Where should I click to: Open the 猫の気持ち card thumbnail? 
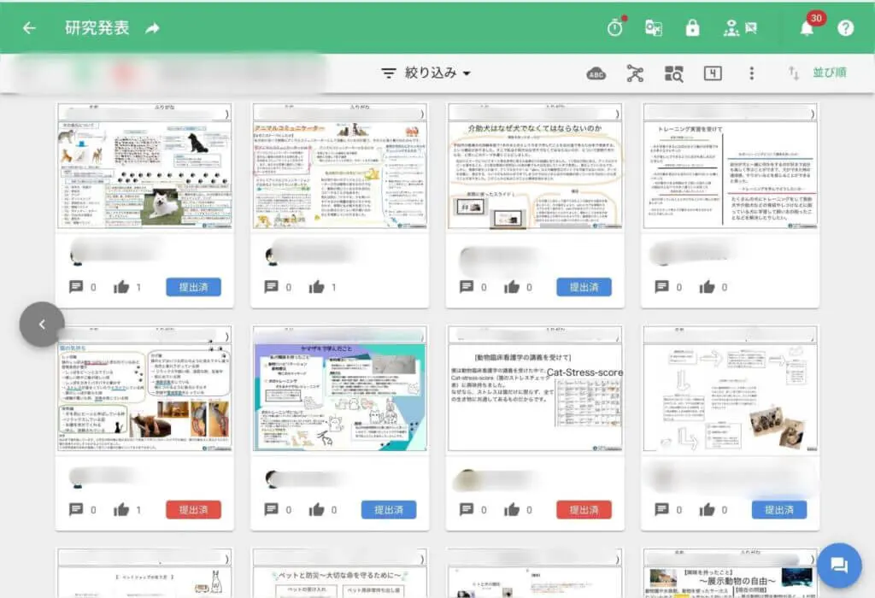(144, 389)
